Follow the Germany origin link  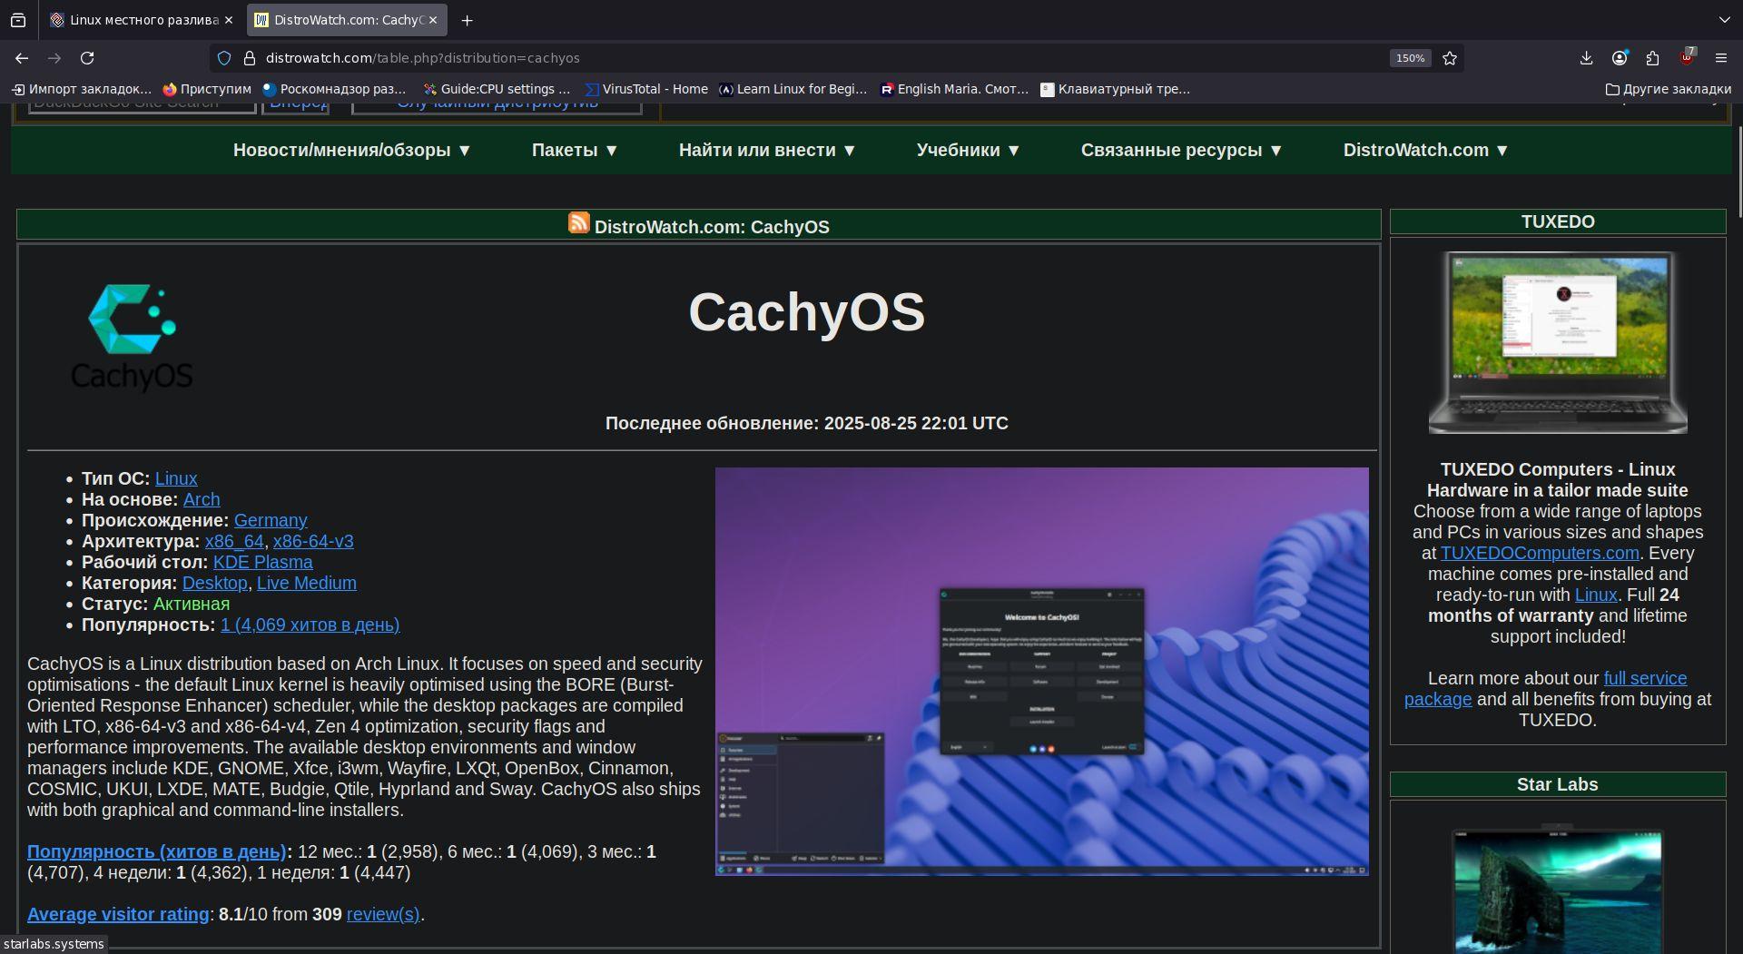271,520
